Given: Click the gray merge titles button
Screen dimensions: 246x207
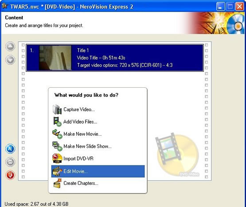Looking at the screenshot, I should pos(10,162).
